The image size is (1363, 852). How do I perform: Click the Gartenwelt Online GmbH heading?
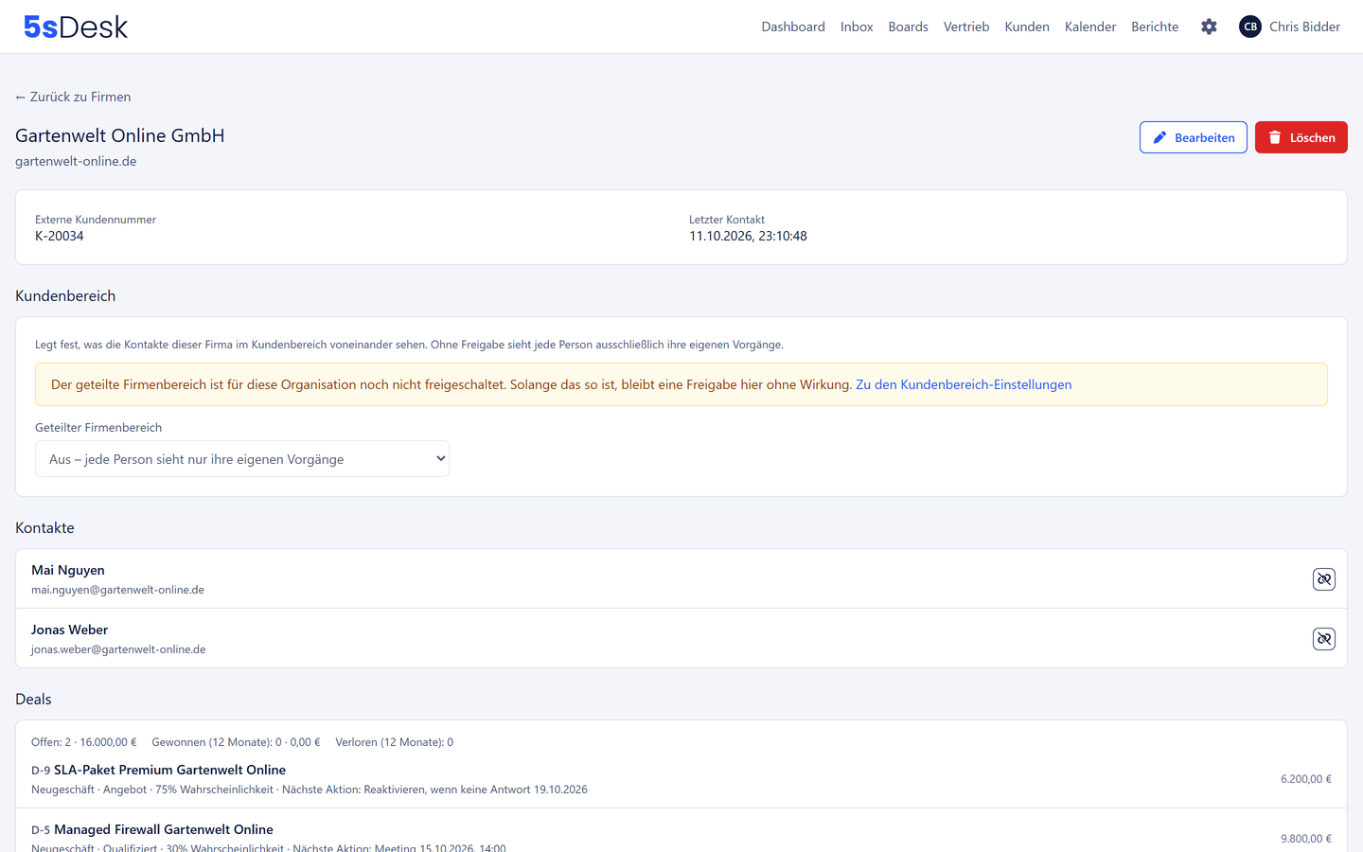tap(120, 135)
